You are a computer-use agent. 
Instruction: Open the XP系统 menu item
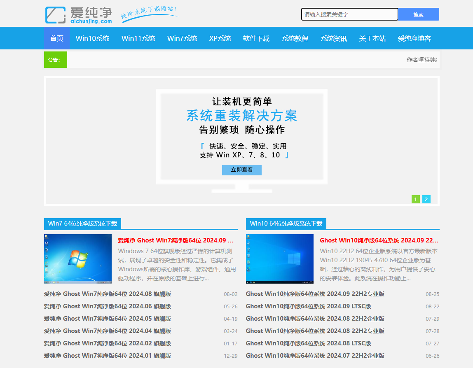[220, 38]
